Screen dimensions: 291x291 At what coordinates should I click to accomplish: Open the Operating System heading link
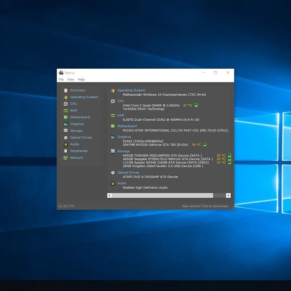click(x=131, y=90)
